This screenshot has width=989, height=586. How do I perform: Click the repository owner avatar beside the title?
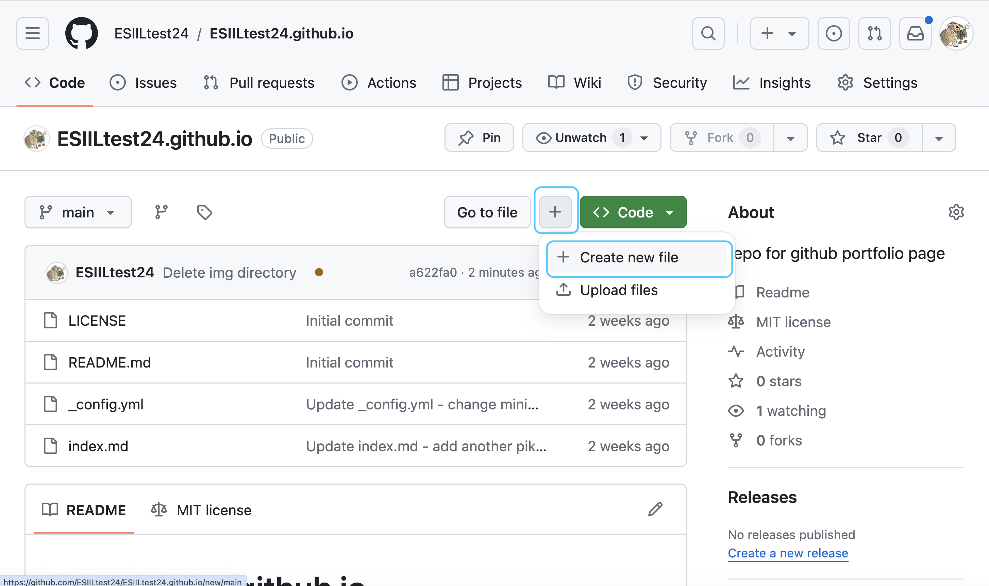click(x=36, y=138)
